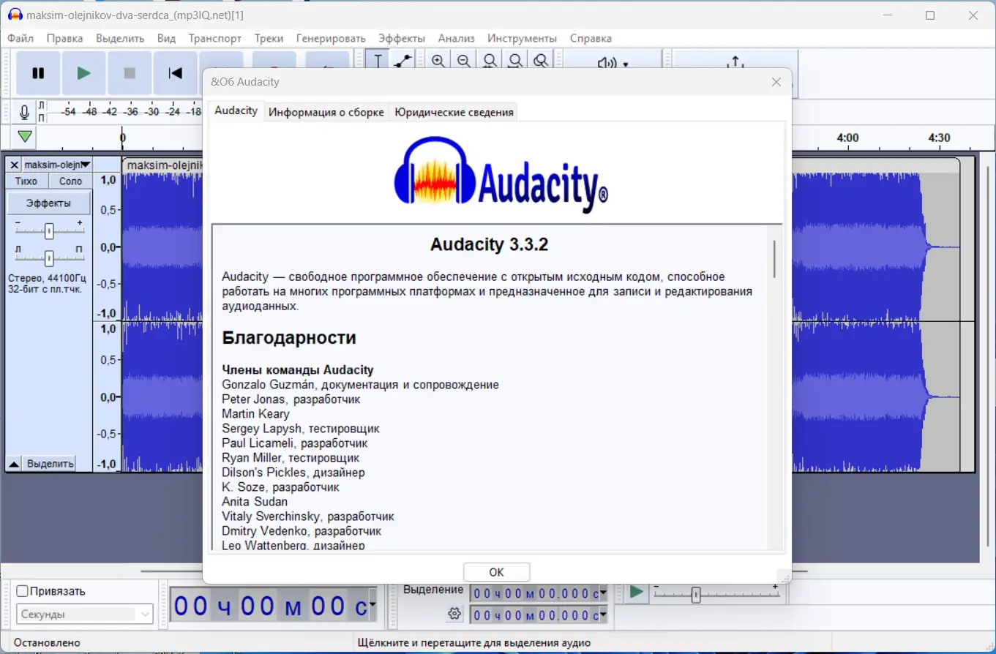Open the Выделить menu

click(x=120, y=38)
